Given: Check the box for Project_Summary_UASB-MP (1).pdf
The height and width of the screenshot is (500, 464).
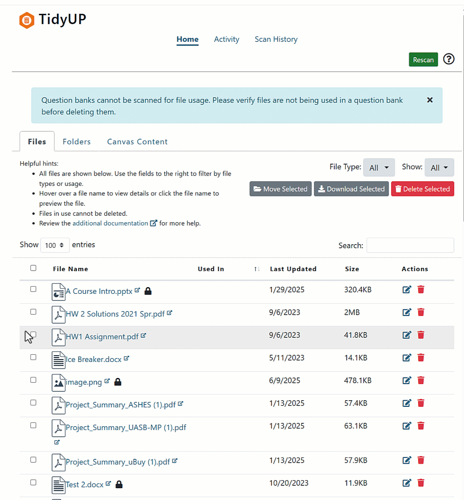Looking at the screenshot, I should point(33,425).
